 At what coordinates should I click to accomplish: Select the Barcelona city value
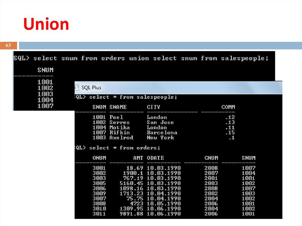[162, 133]
